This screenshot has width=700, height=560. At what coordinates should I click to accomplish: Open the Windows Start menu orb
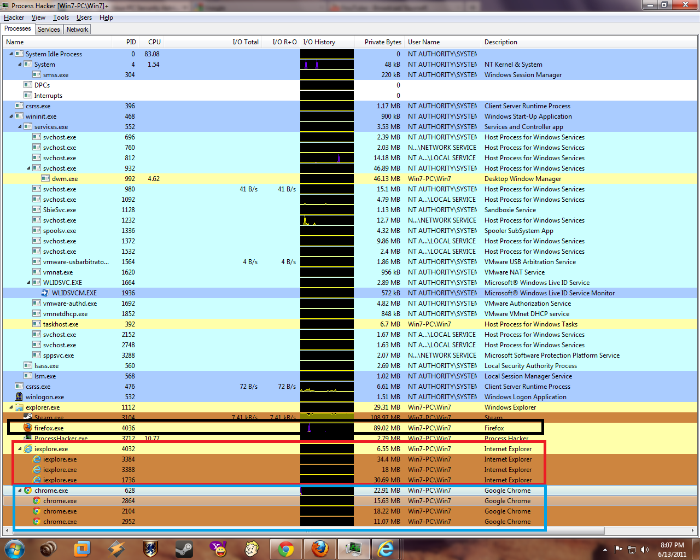[x=15, y=549]
